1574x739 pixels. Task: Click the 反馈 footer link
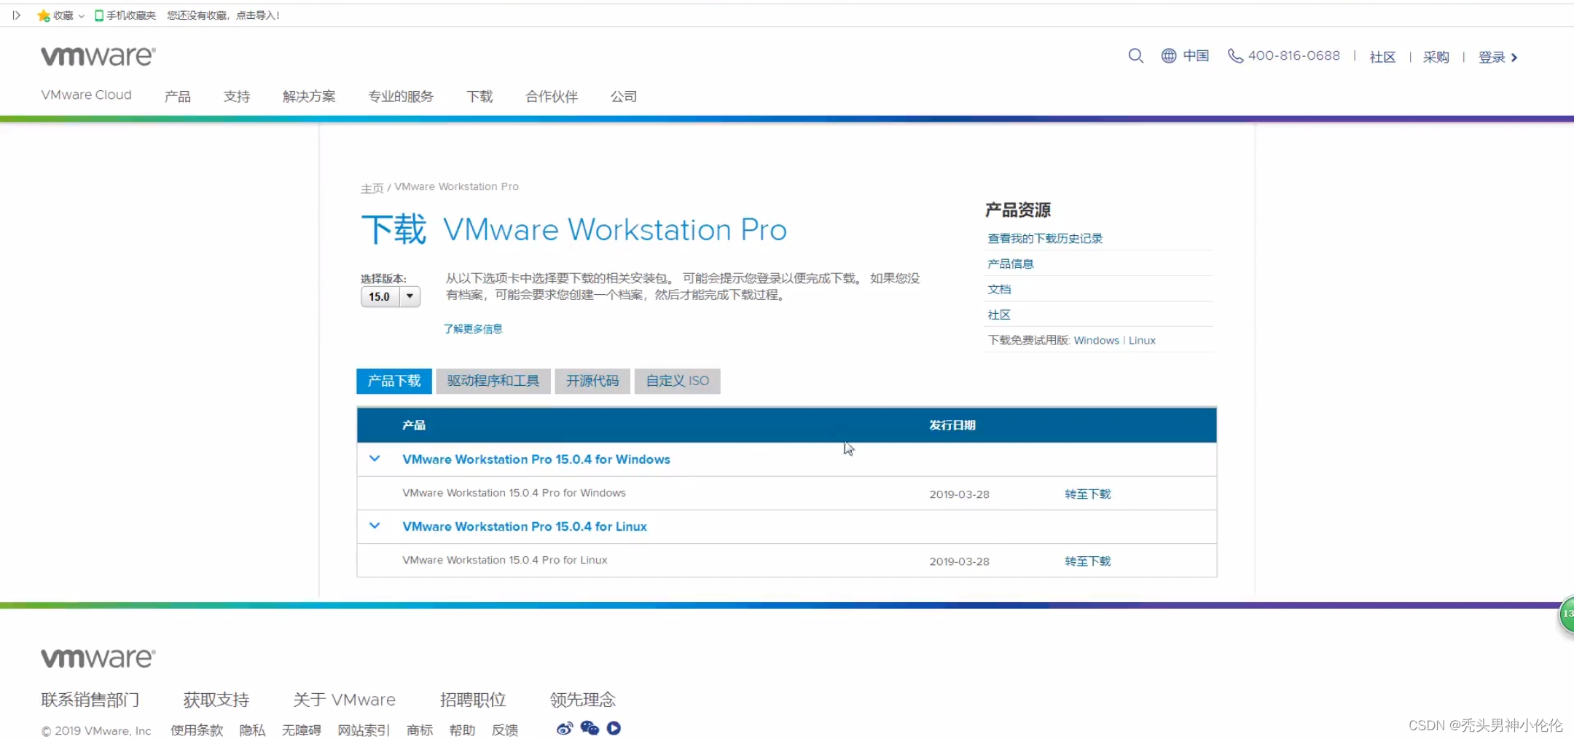pos(505,730)
